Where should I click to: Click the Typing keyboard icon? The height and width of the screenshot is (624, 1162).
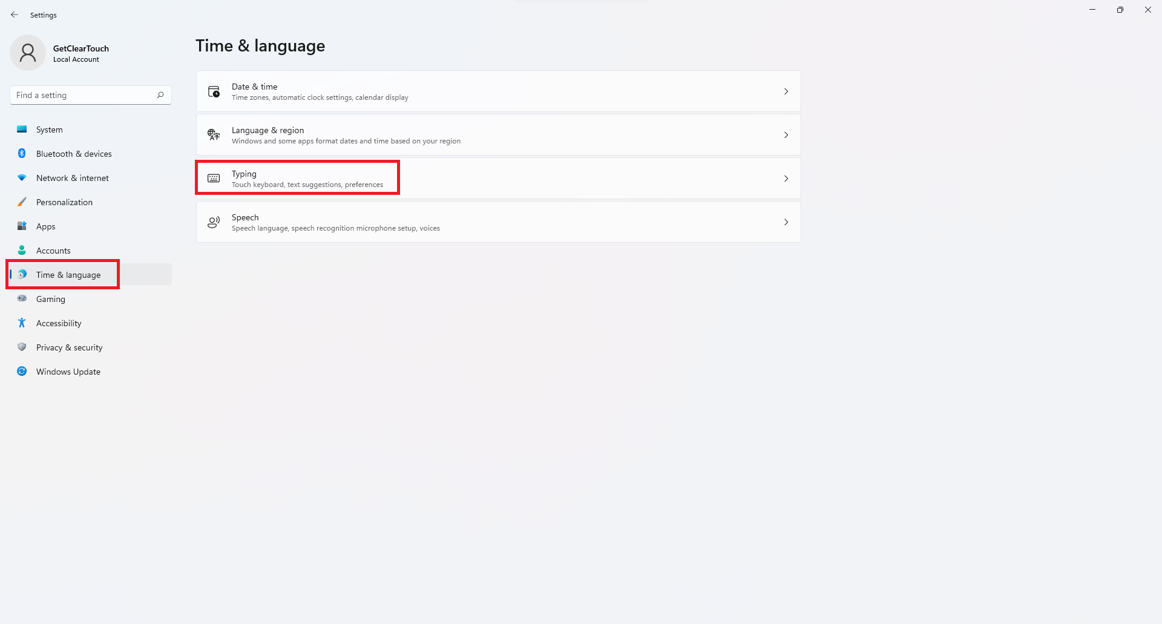[x=214, y=179]
